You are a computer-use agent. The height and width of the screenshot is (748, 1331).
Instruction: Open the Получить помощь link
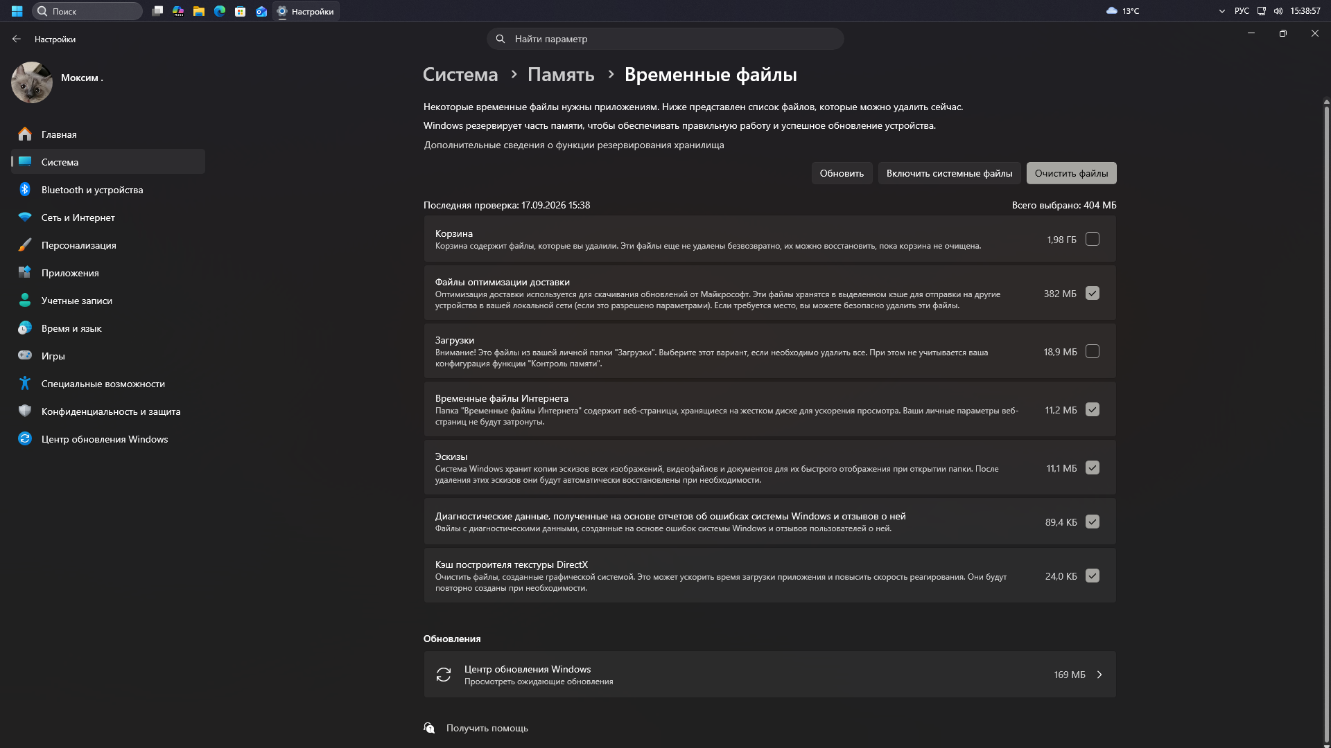(x=487, y=728)
